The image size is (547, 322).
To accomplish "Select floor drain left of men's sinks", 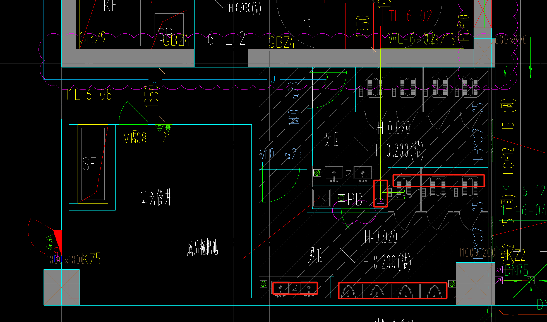I will [263, 284].
